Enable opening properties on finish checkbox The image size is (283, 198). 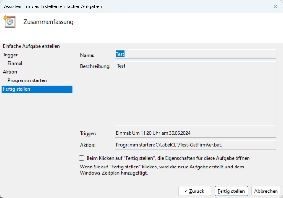(82, 158)
